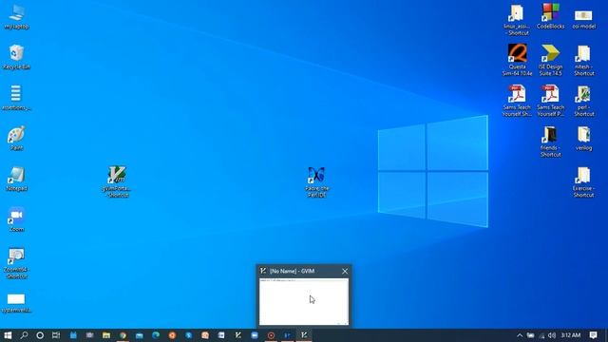This screenshot has height=342, width=608.
Task: Select the gVimPortable Shortcut desktop icon
Action: point(117,181)
